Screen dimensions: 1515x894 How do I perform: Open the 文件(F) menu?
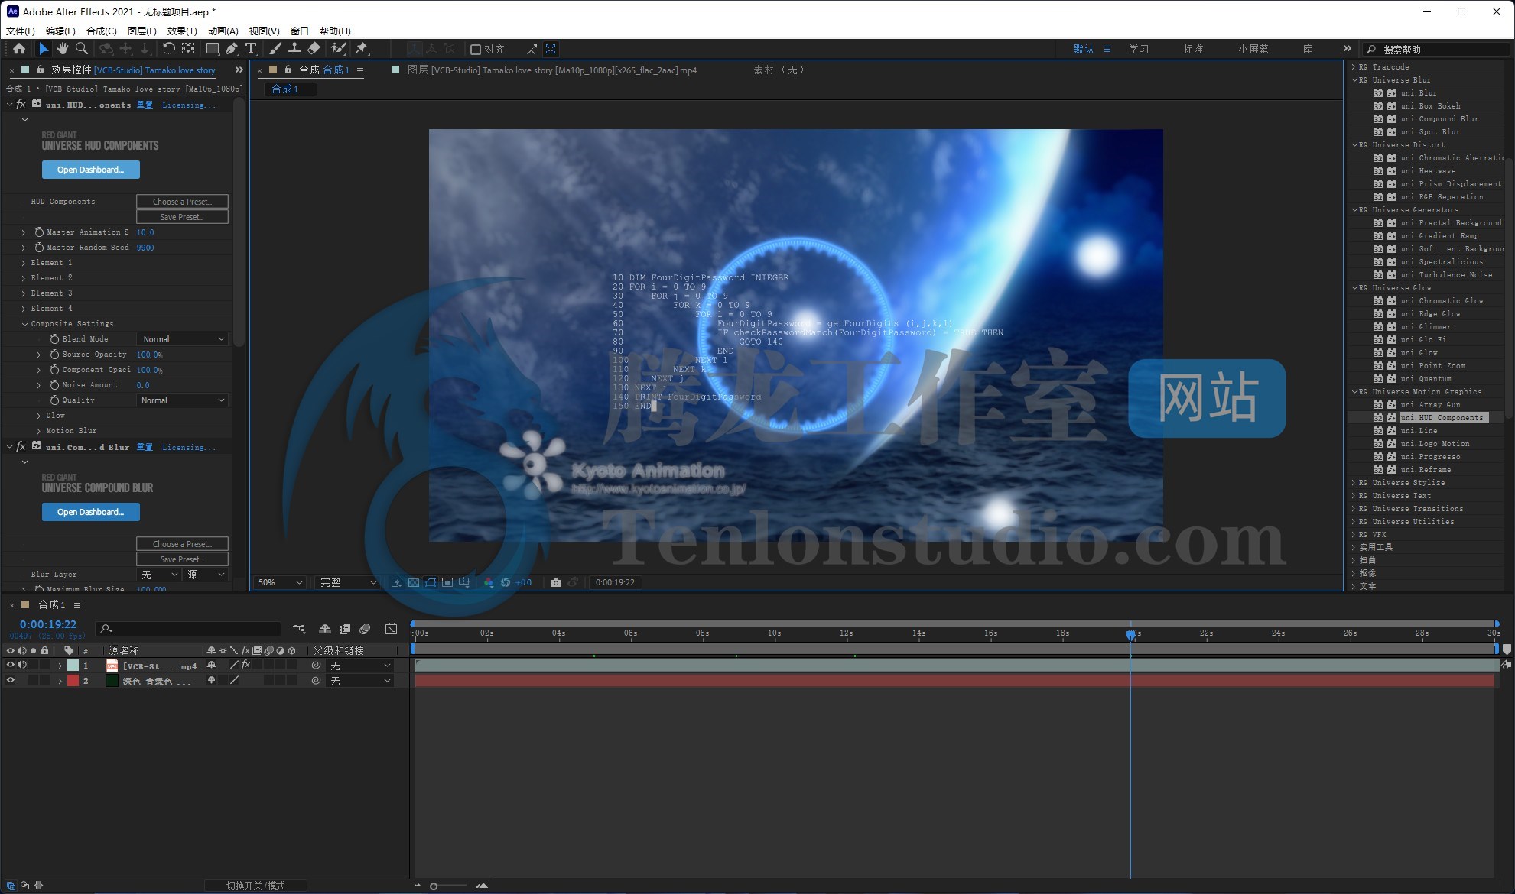point(21,31)
